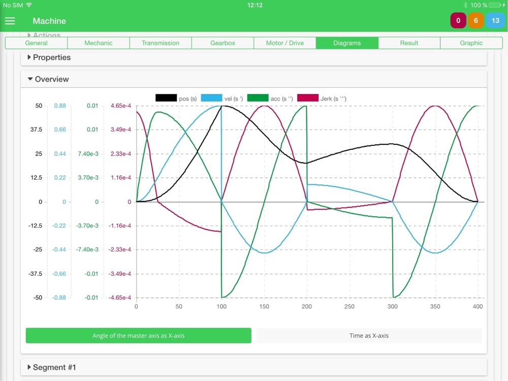The height and width of the screenshot is (381, 508).
Task: Click the Machine title in header
Action: (49, 21)
